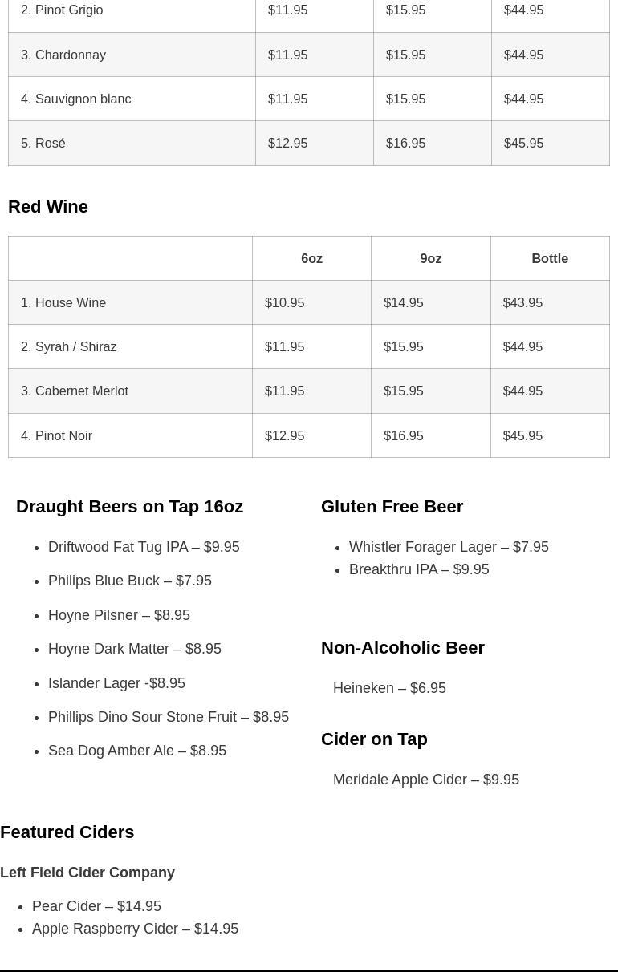Select Sea Dog Amber Ale item

point(137,751)
